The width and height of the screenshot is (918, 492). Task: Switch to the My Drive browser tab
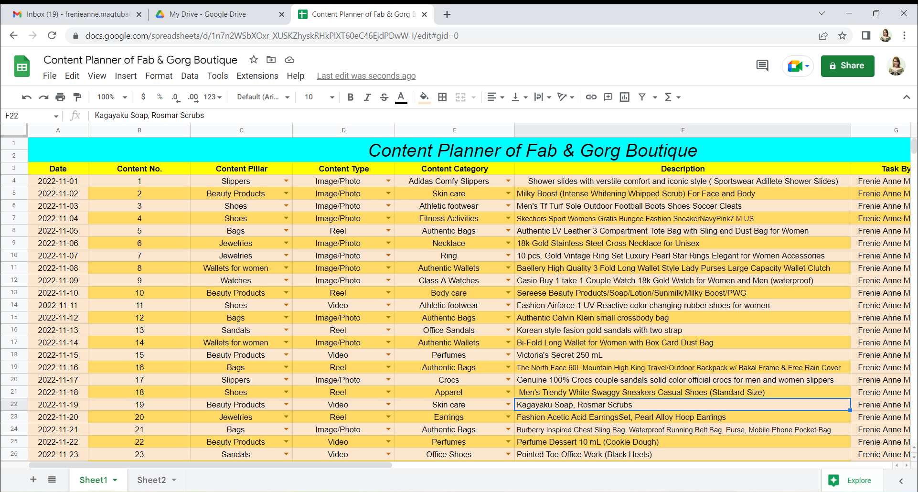click(x=219, y=14)
